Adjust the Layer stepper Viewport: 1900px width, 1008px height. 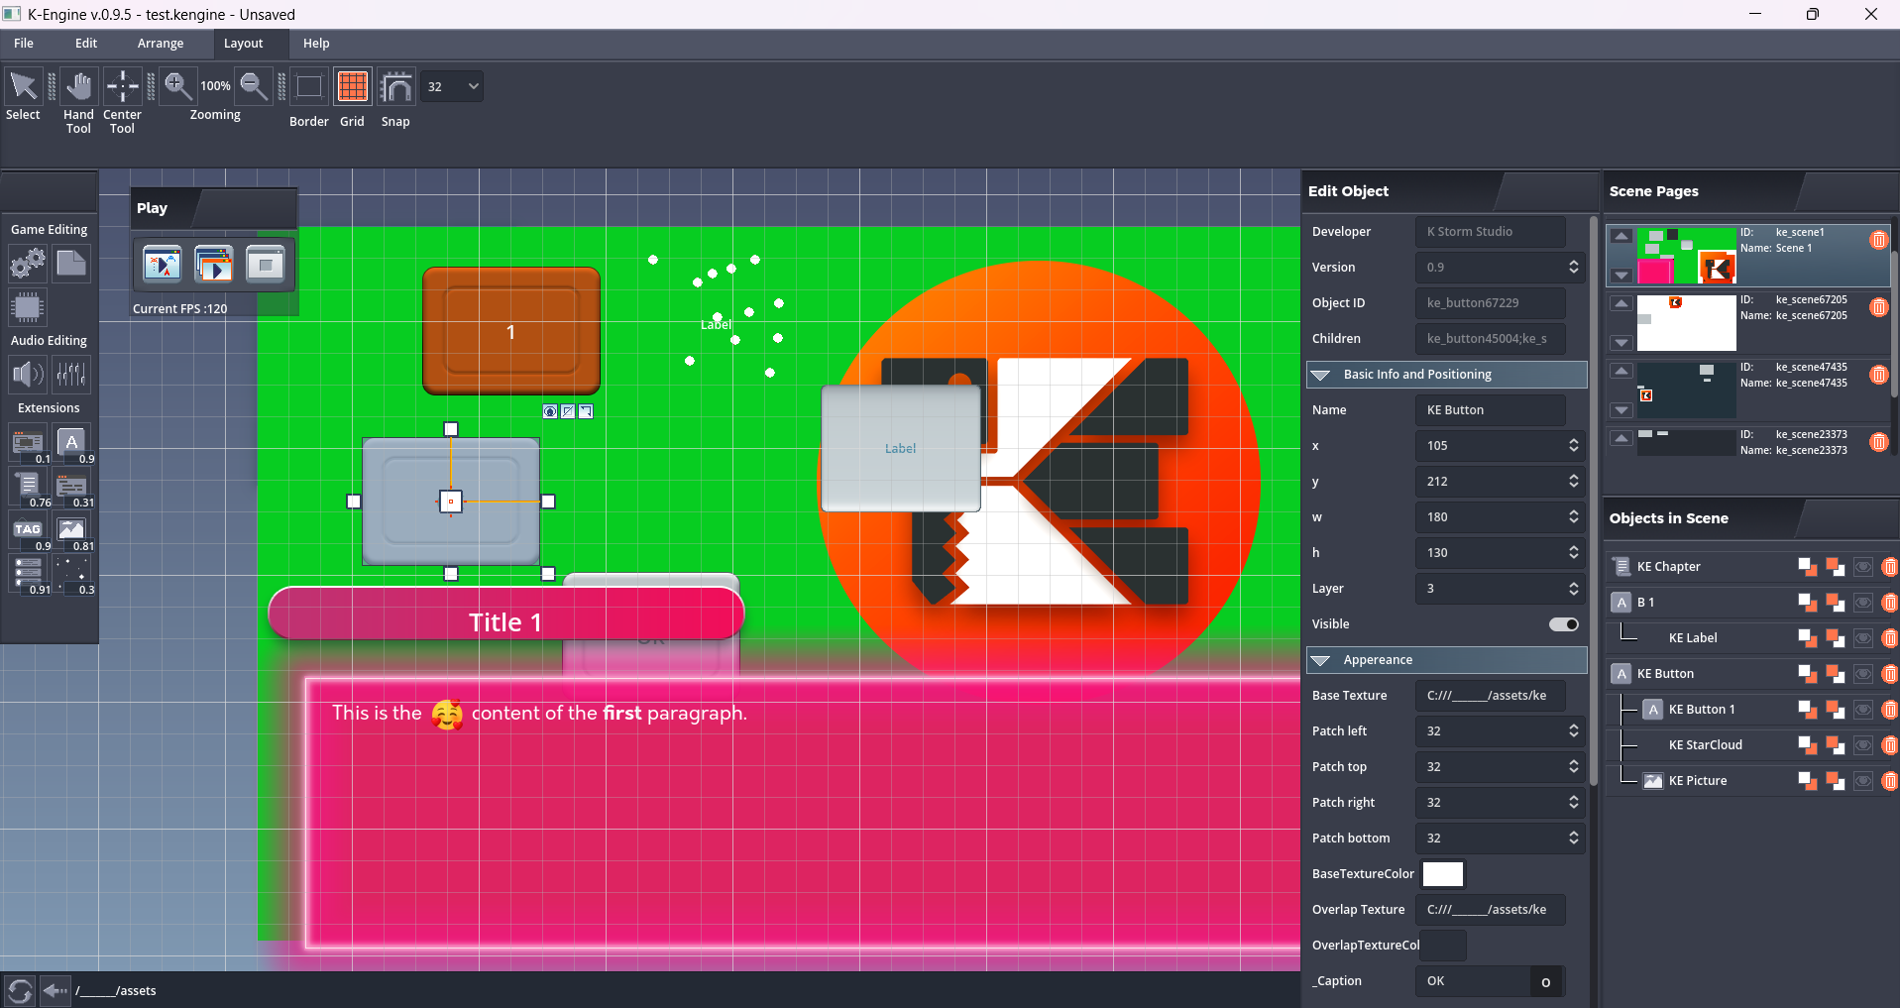point(1573,589)
